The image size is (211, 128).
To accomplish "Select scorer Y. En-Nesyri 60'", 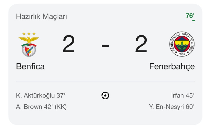I will [x=172, y=107].
